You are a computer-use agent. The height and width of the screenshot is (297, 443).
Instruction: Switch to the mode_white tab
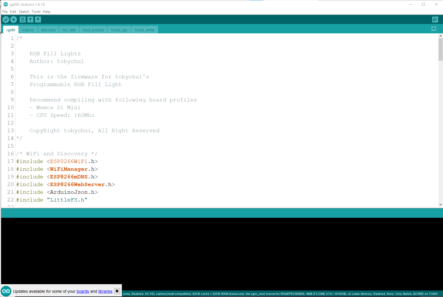(145, 30)
